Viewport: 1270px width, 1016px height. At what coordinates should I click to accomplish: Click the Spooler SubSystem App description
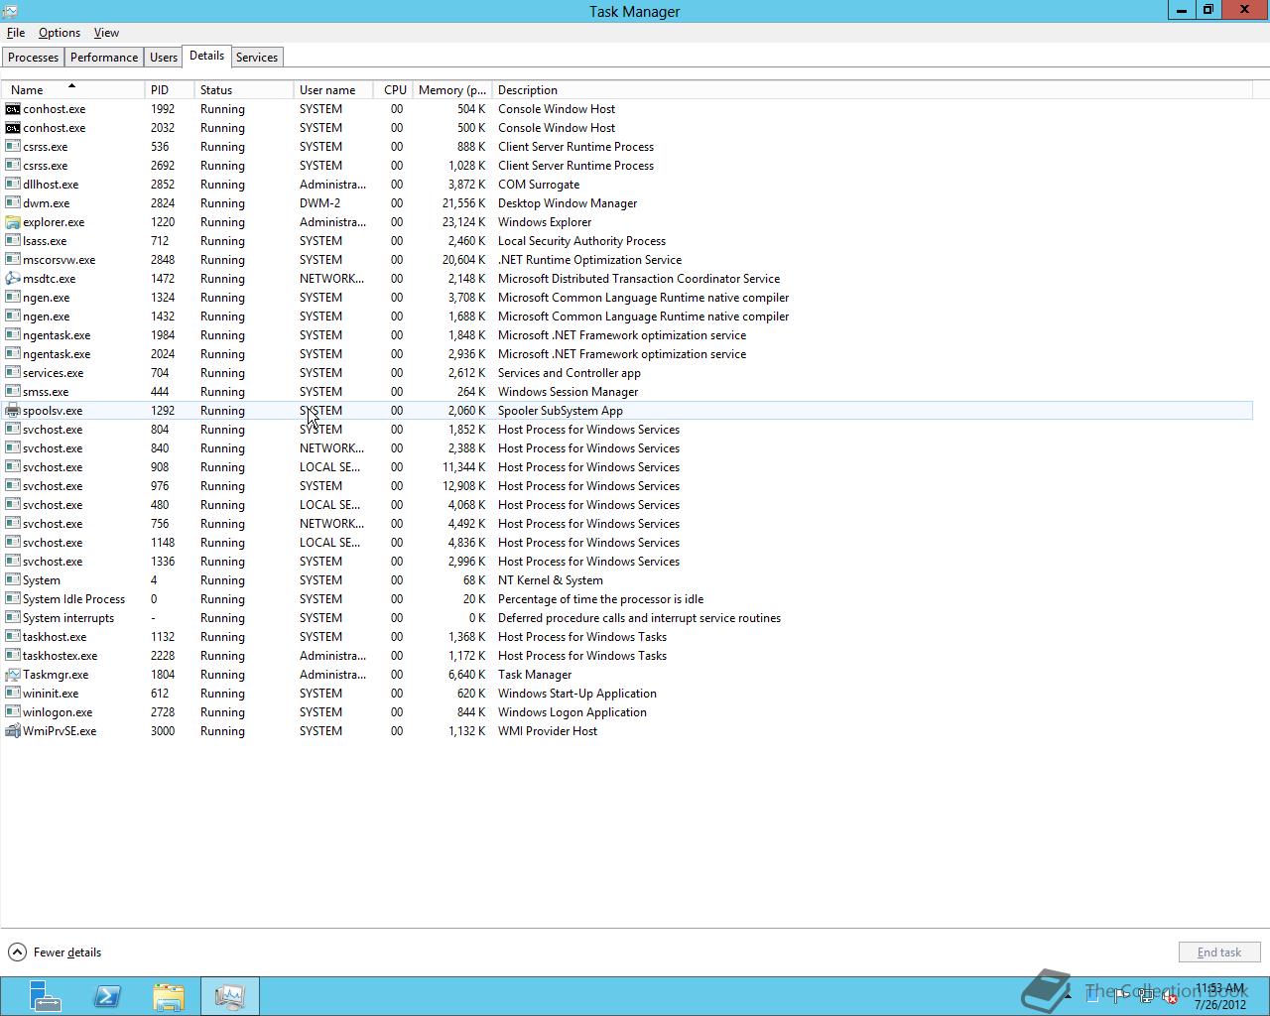point(561,411)
